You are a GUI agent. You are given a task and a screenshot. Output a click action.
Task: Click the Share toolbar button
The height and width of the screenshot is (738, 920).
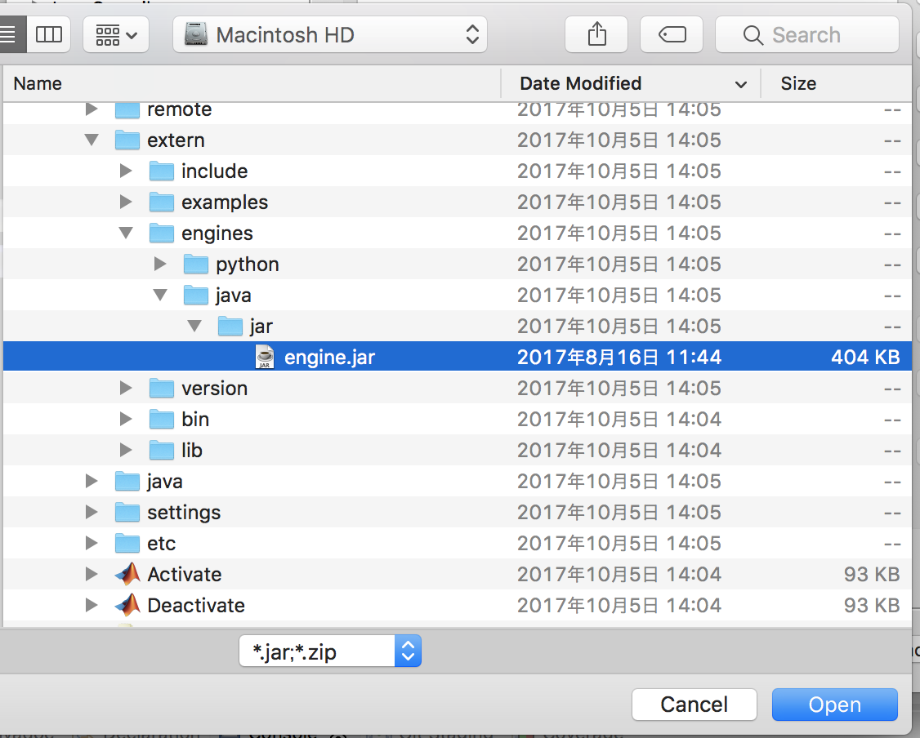click(596, 34)
